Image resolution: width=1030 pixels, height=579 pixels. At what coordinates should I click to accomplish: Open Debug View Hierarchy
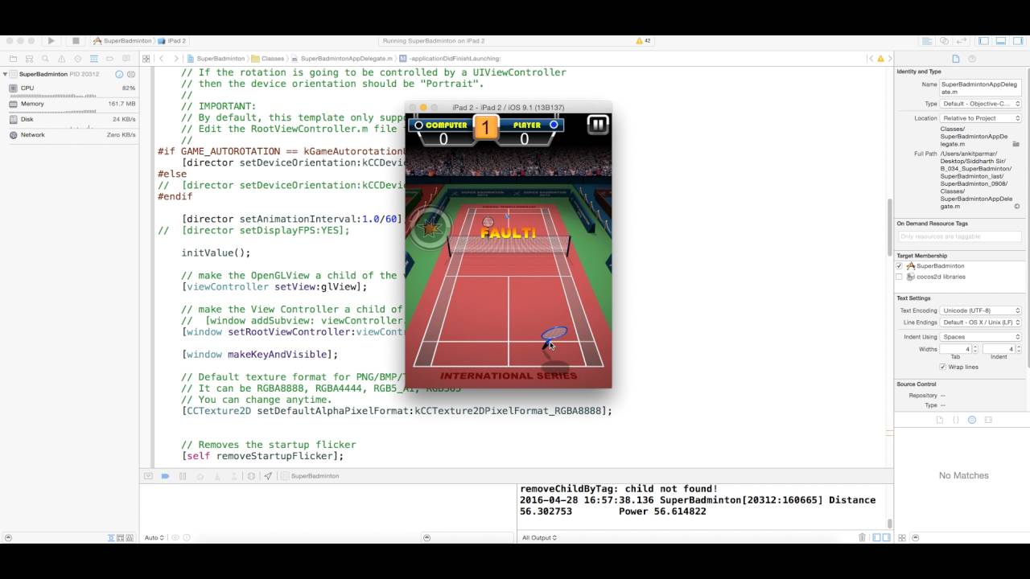coord(252,476)
